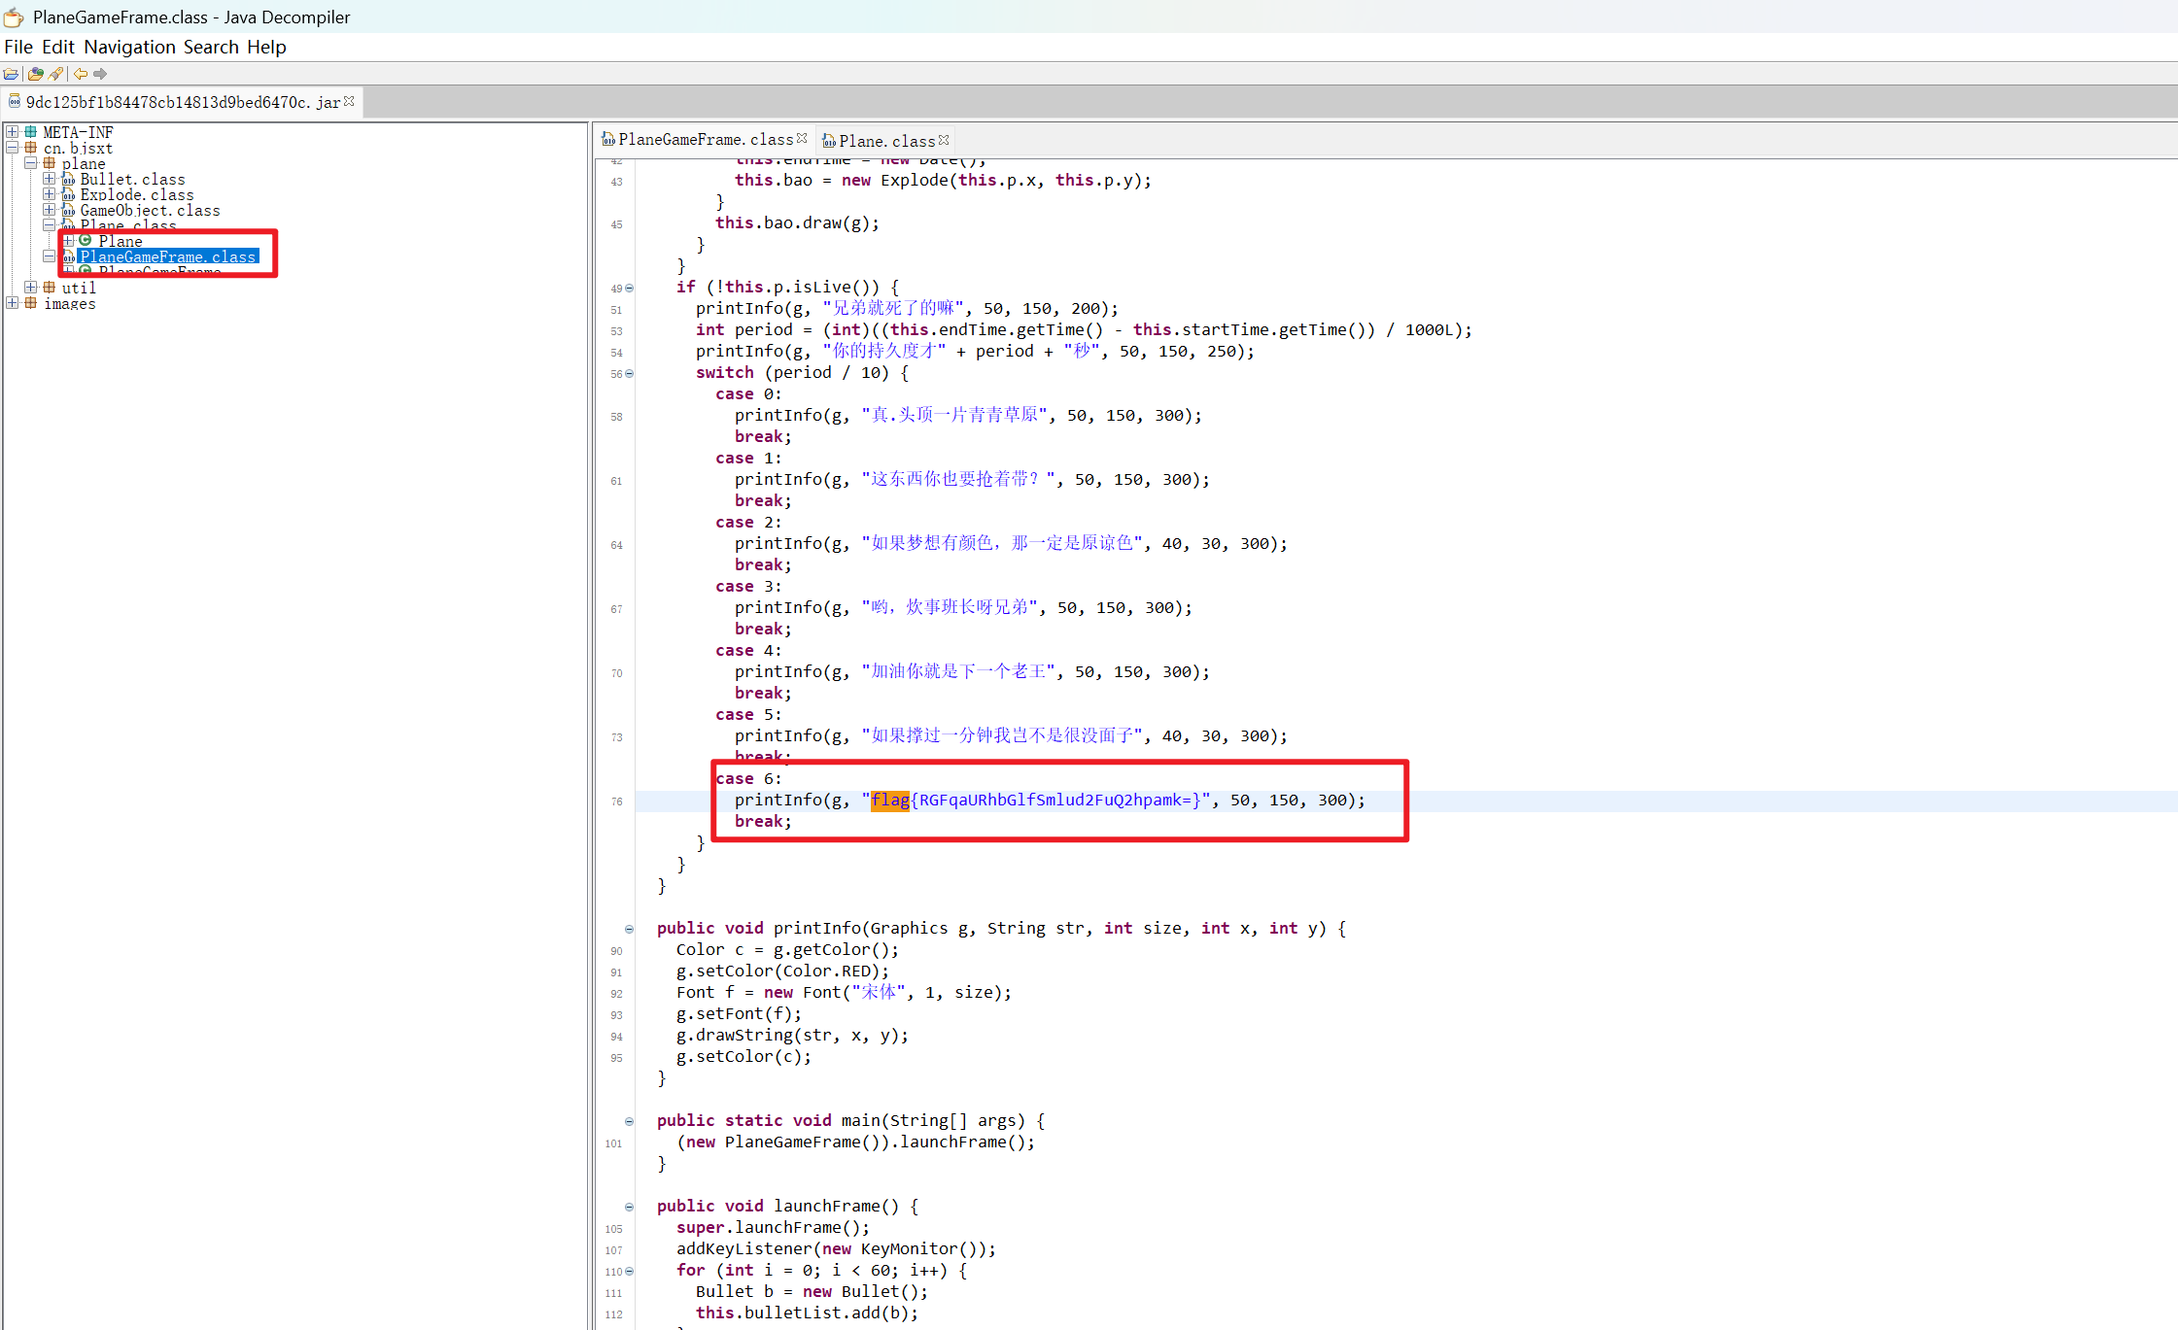This screenshot has height=1330, width=2178.
Task: Open the Navigation menu
Action: 129,47
